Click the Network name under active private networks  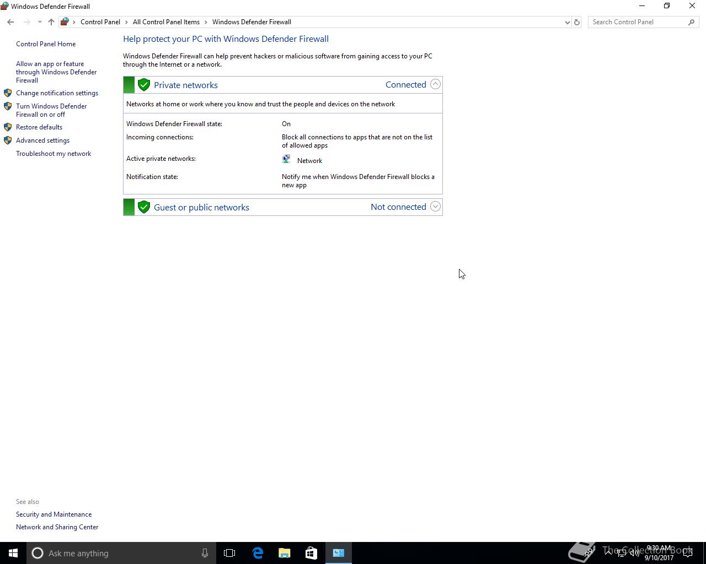click(x=309, y=161)
